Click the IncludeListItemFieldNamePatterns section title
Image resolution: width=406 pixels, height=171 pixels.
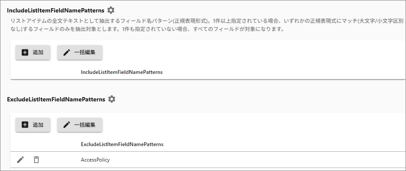click(56, 11)
